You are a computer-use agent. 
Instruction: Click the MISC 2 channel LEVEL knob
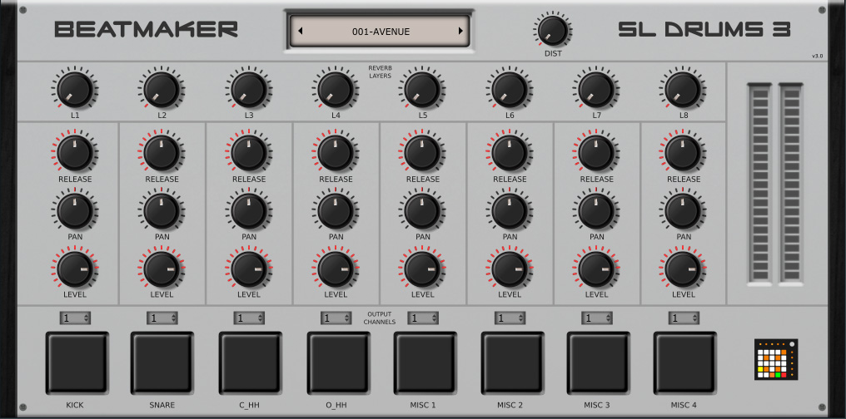click(510, 269)
